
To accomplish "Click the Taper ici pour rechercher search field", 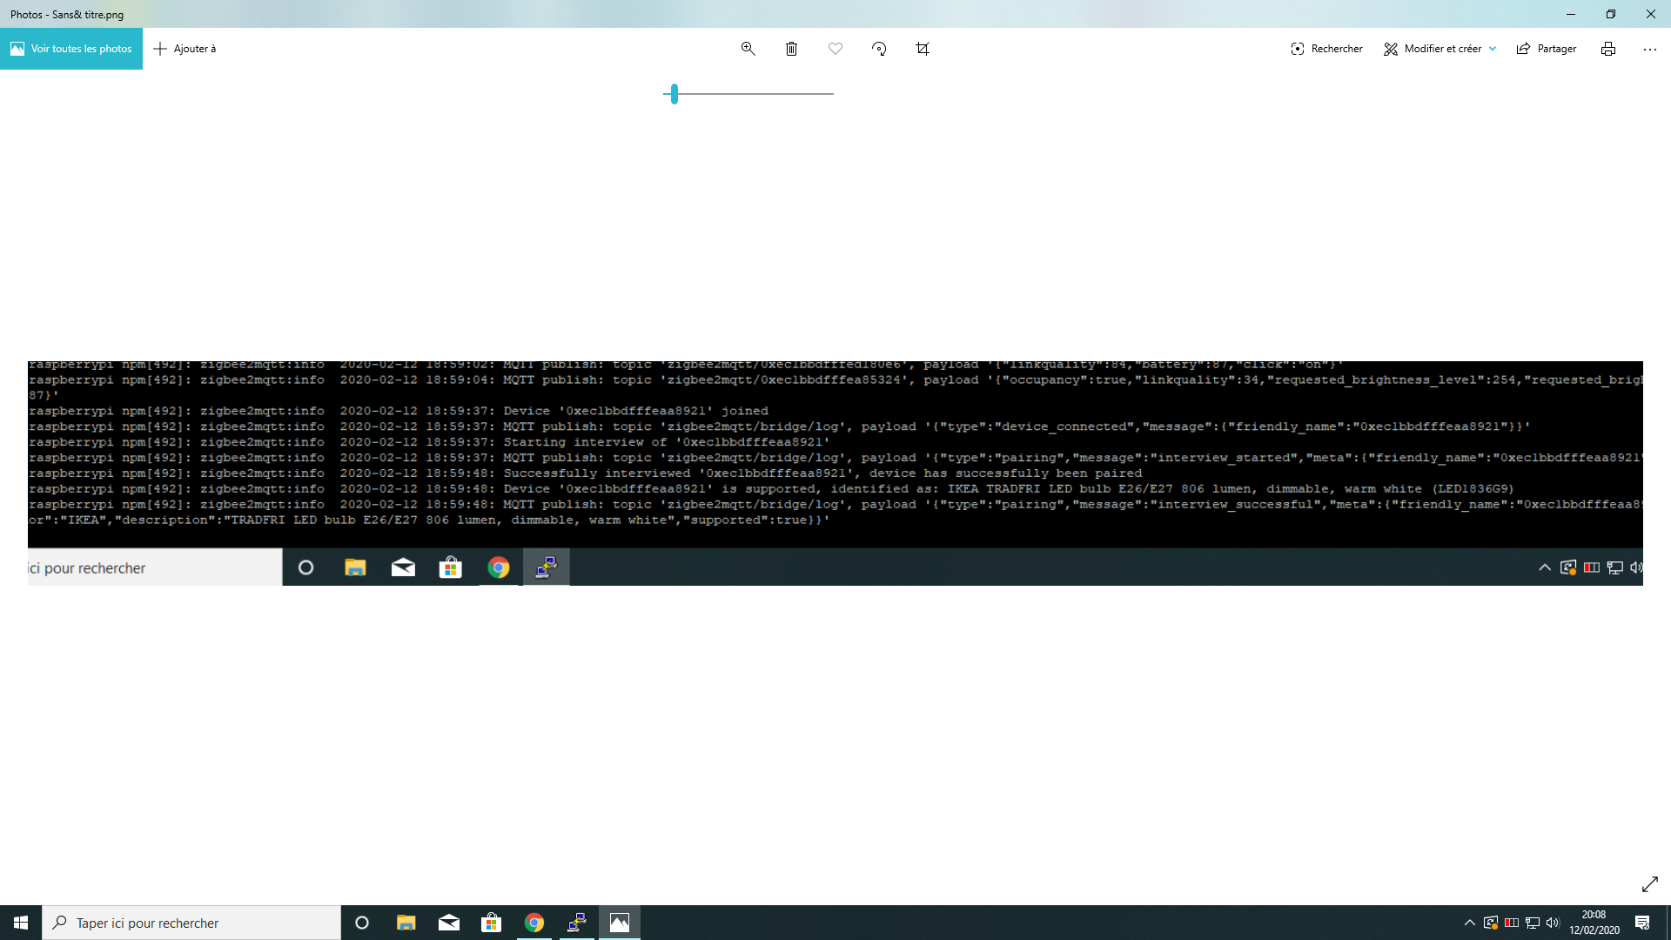I will pos(191,922).
